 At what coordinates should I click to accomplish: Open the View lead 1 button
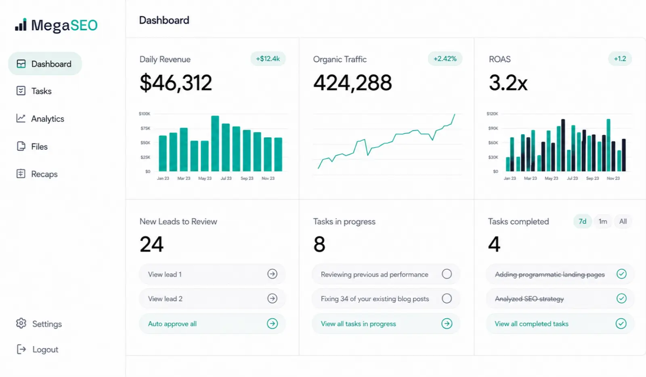tap(212, 274)
